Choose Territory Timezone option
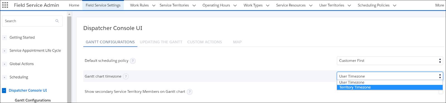This screenshot has height=103, width=446. tap(390, 87)
